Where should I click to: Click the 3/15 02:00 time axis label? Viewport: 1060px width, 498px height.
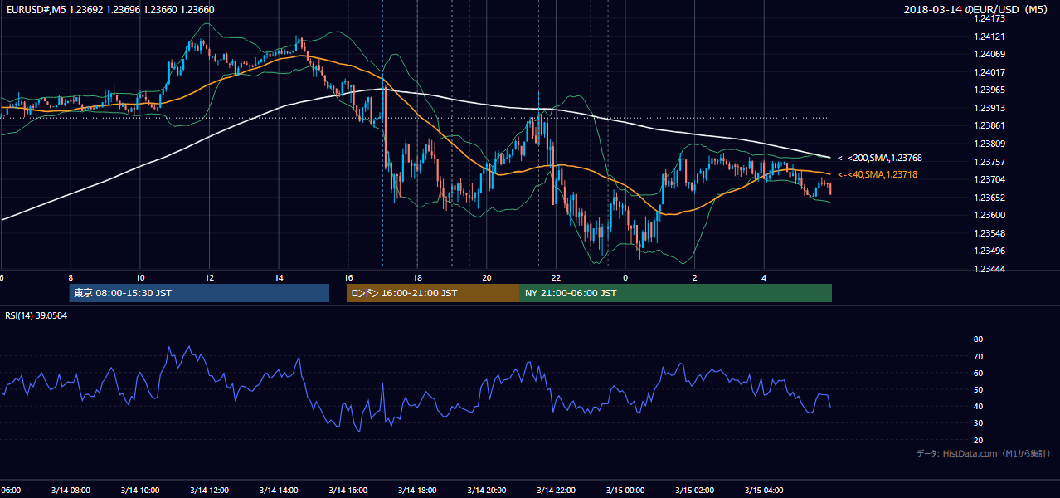(x=694, y=490)
